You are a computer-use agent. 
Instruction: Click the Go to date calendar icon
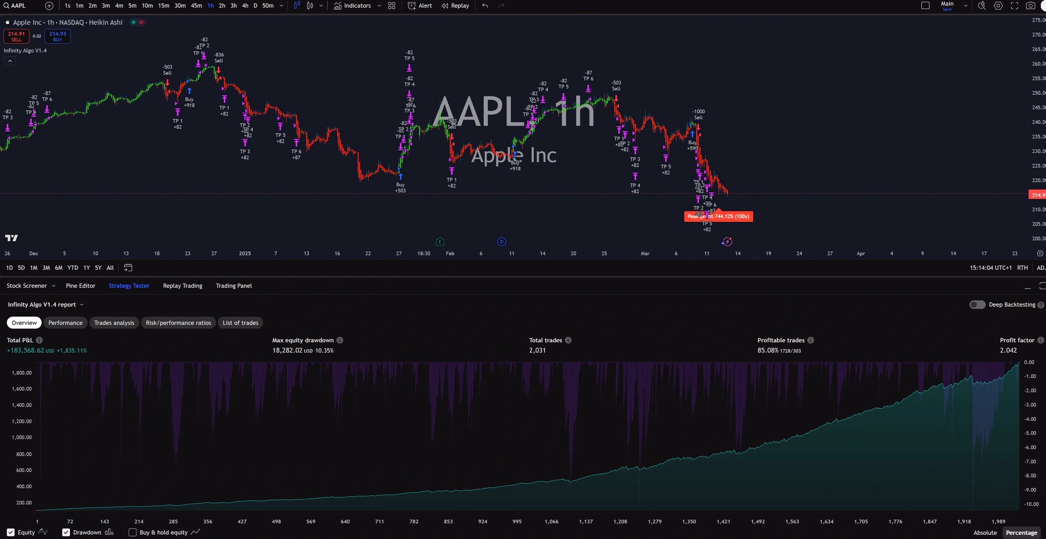[x=128, y=268]
